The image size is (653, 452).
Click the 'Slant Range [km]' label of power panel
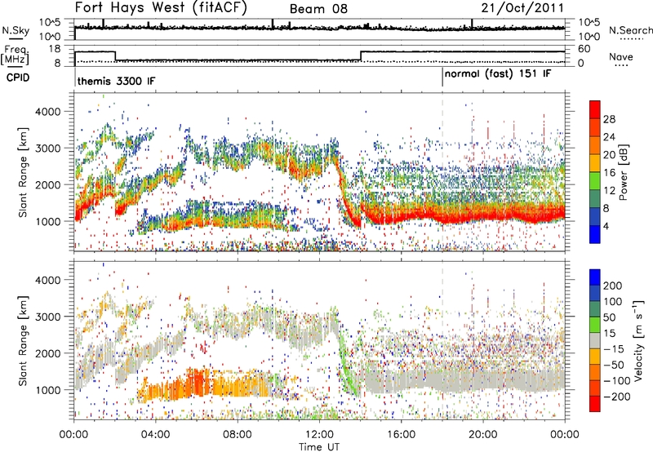pos(23,172)
